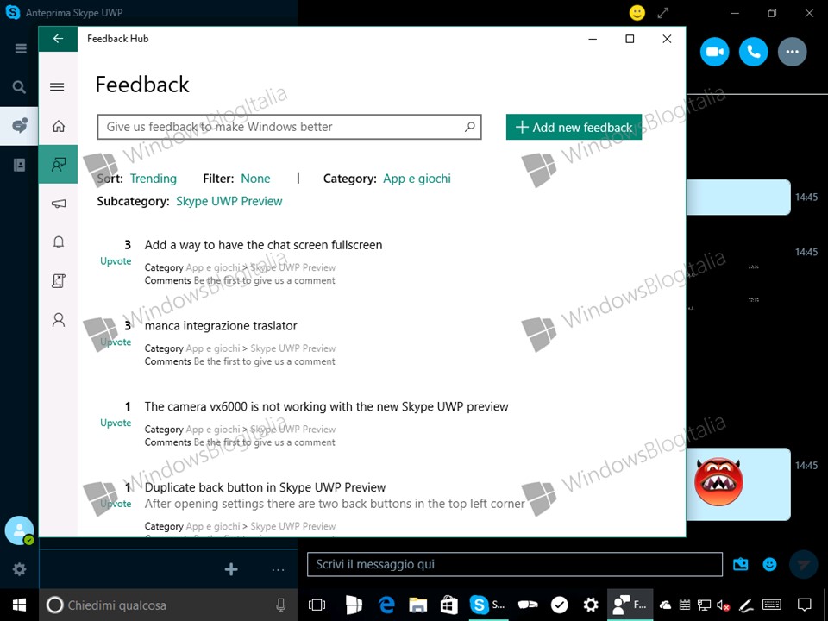Open Microsoft Edge from taskbar
Viewport: 828px width, 621px height.
[387, 605]
